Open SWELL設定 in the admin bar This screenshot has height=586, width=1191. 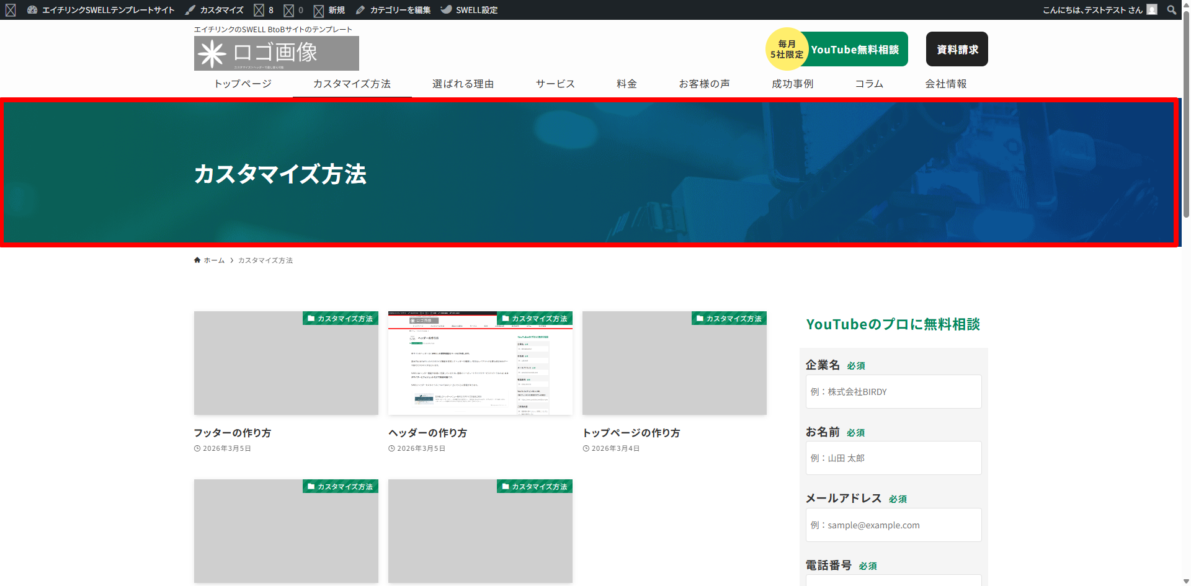(x=469, y=10)
